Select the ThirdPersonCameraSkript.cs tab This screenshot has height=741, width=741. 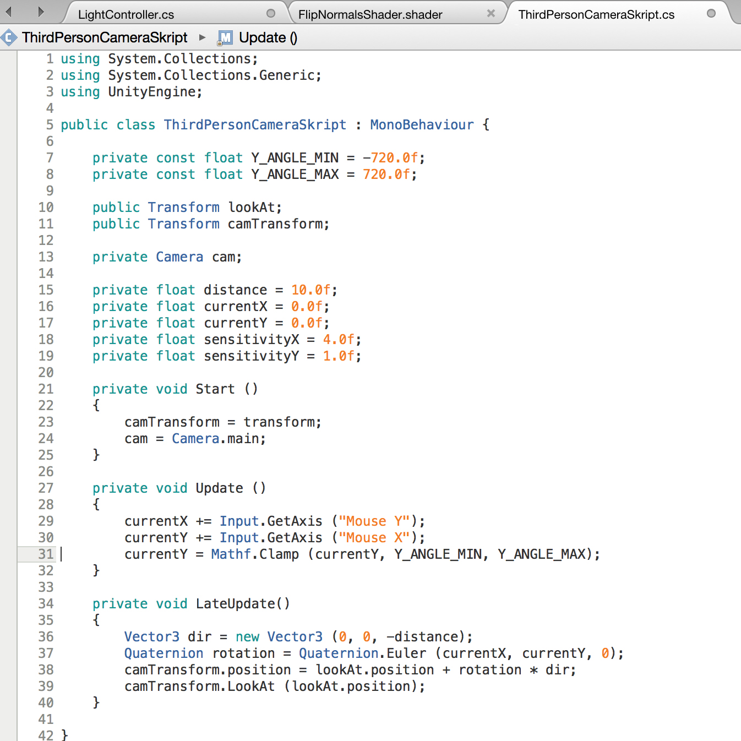[596, 15]
